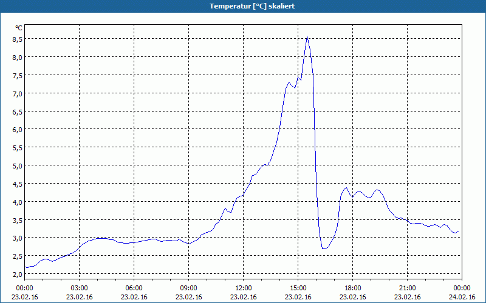Select the 5,0 y-axis value

[x=17, y=165]
